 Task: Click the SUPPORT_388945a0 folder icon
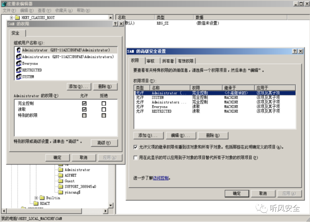click(x=61, y=187)
